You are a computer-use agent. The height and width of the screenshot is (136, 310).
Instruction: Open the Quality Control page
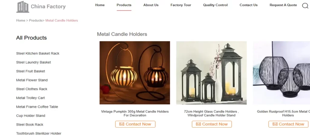[215, 5]
